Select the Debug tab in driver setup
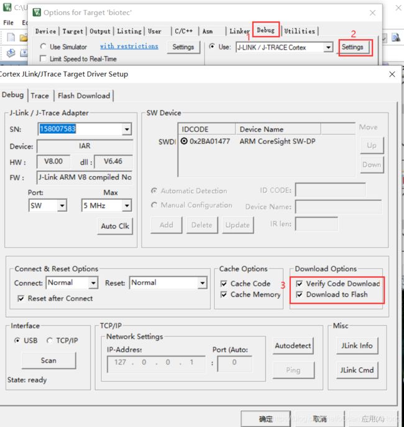Screen dimensions: 404x427 (13, 95)
